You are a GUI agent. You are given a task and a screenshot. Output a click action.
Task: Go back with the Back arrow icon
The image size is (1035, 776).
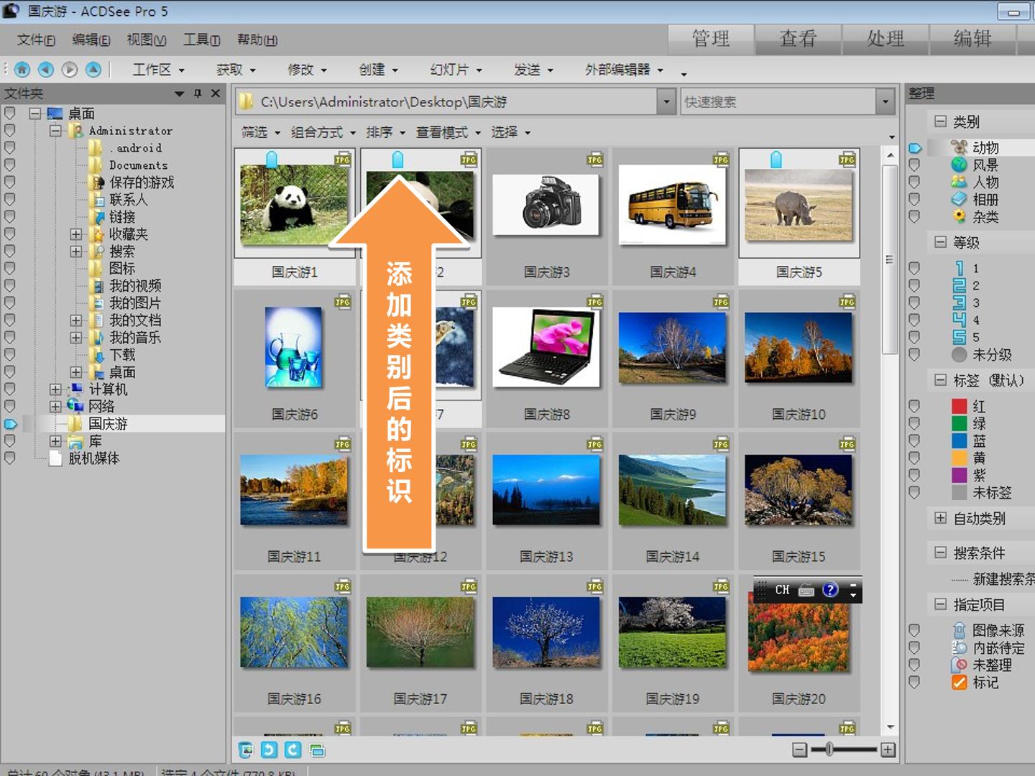(46, 70)
